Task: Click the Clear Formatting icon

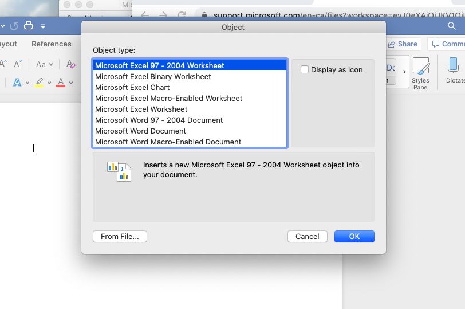Action: point(70,64)
